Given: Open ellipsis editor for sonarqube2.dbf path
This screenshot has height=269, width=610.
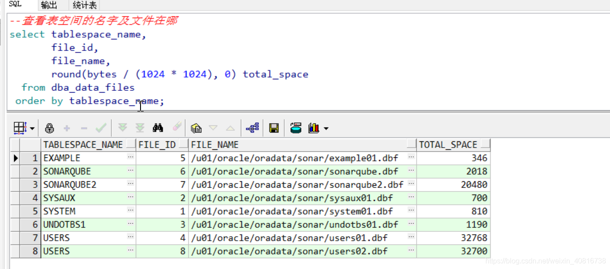Looking at the screenshot, I should pos(411,184).
